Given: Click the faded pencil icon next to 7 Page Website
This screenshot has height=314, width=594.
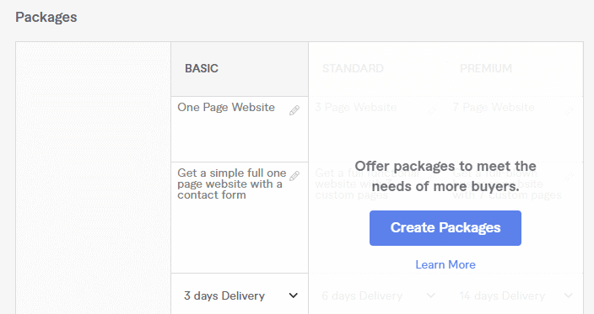Looking at the screenshot, I should pos(570,110).
